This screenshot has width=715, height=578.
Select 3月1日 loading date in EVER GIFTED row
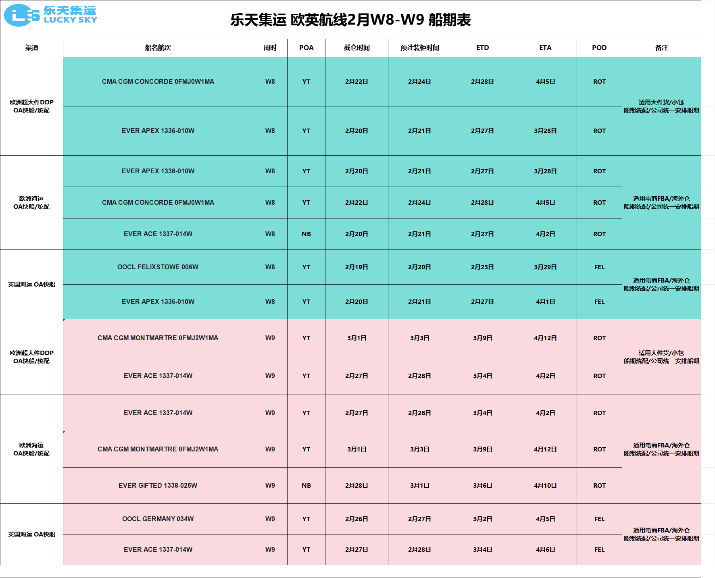(x=420, y=486)
